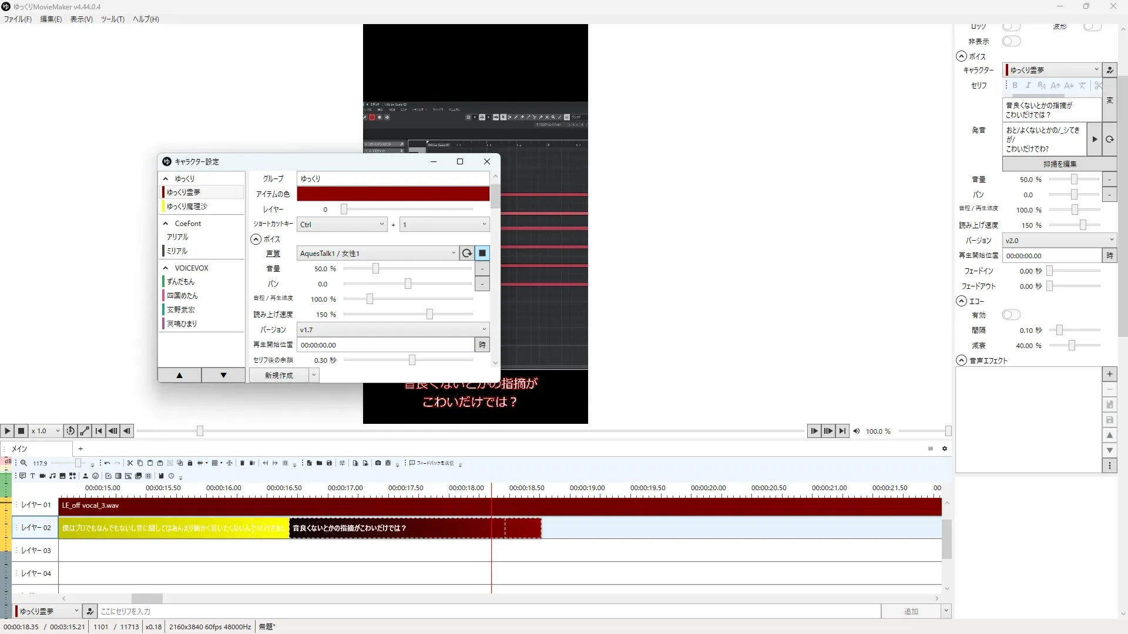This screenshot has width=1128, height=634.
Task: Toggle the ロック switch in properties panel
Action: 1011,26
